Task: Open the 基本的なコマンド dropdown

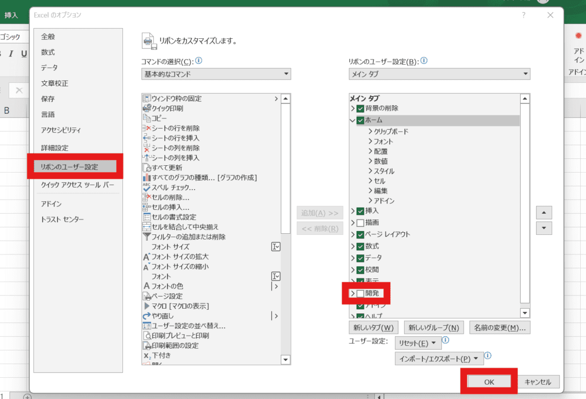Action: click(x=216, y=74)
